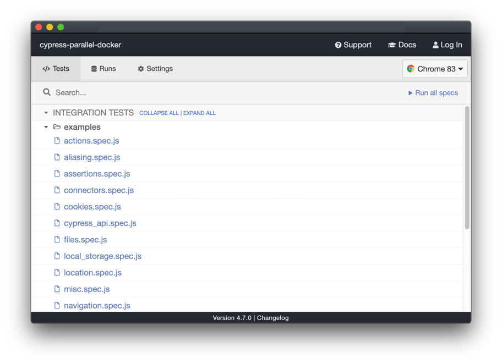
Task: Click the file icon beside location.spec.js
Action: point(57,272)
